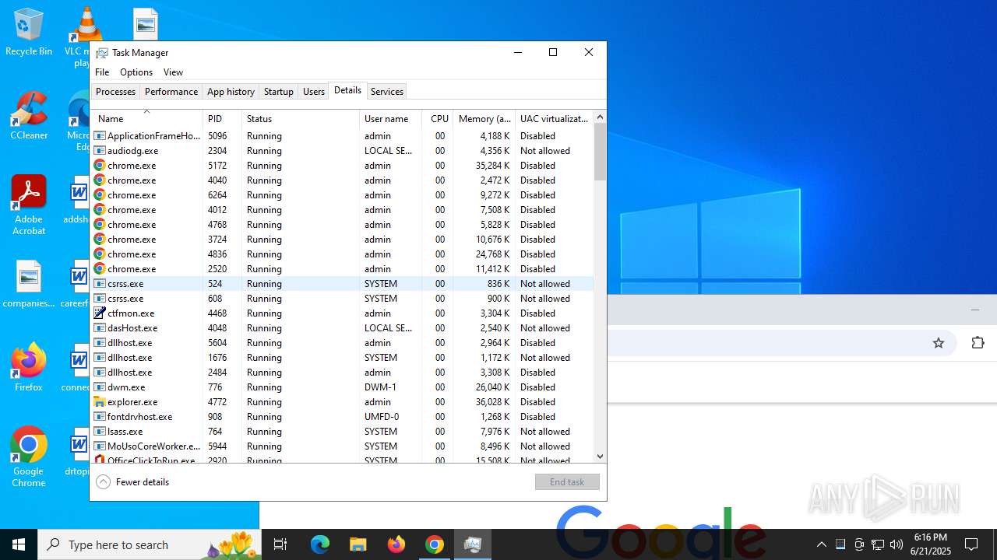
Task: Collapse Task Manager with Fewer details
Action: 132,482
